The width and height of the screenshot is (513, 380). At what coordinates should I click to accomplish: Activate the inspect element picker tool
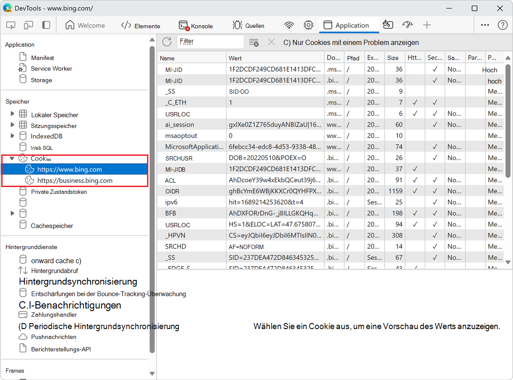pyautogui.click(x=11, y=25)
